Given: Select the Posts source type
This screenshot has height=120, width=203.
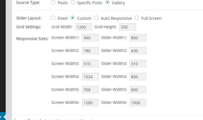Looking at the screenshot, I should click(x=53, y=3).
